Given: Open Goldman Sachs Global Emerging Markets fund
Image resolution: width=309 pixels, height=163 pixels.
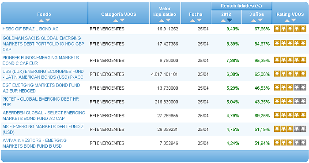Looking at the screenshot, I should [43, 44].
